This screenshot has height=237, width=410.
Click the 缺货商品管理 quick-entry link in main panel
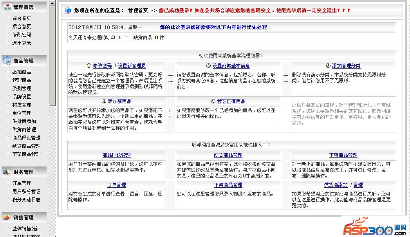coord(228,155)
